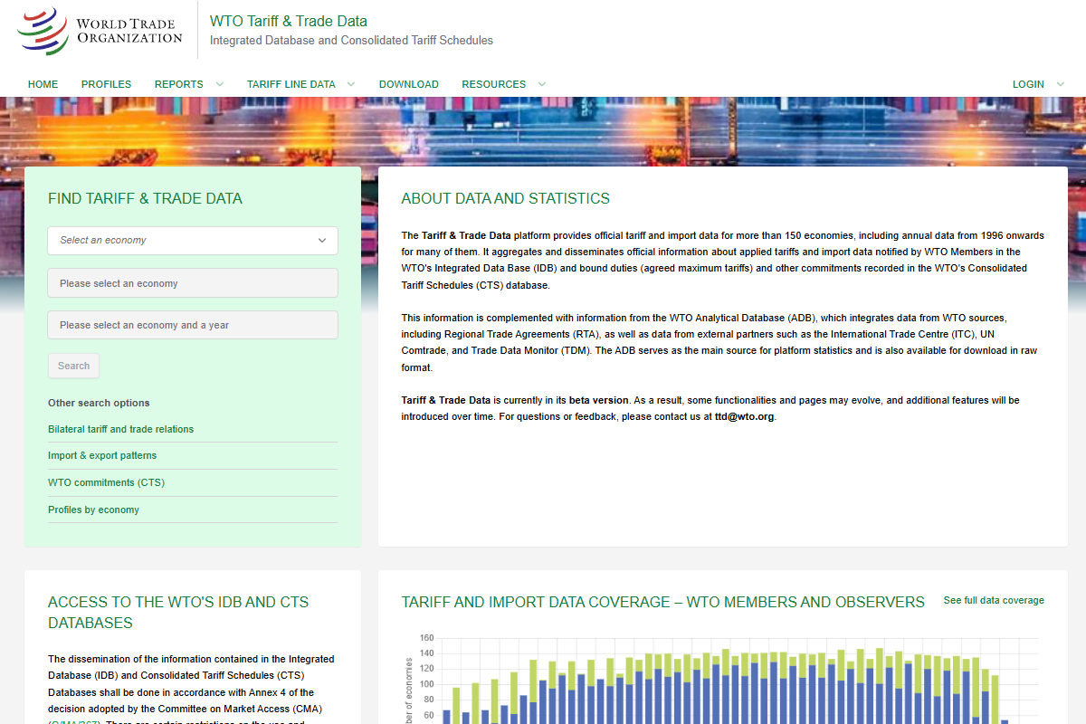Viewport: 1086px width, 724px height.
Task: Click 'See full data coverage' link
Action: point(993,600)
